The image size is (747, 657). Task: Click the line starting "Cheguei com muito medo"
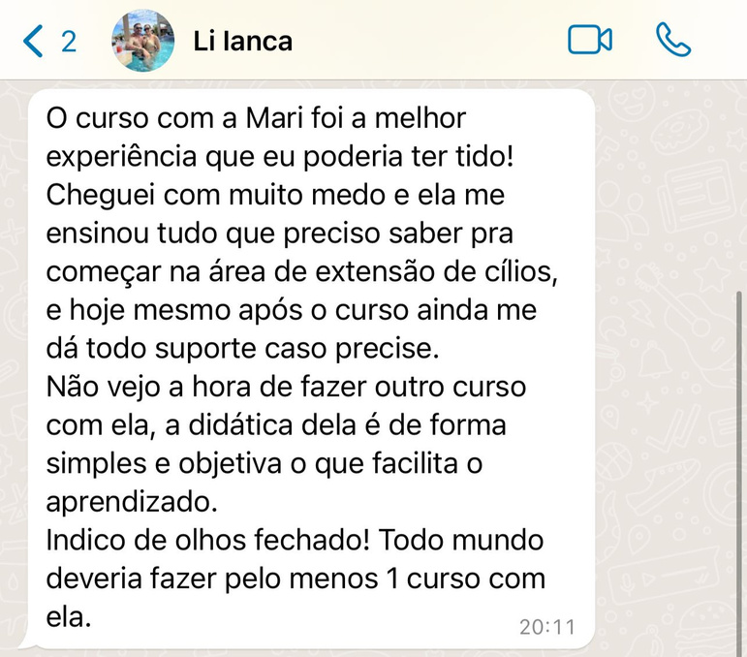tap(275, 195)
